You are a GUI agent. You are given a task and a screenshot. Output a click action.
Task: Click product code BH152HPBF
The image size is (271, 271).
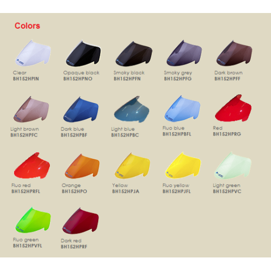point(74,135)
